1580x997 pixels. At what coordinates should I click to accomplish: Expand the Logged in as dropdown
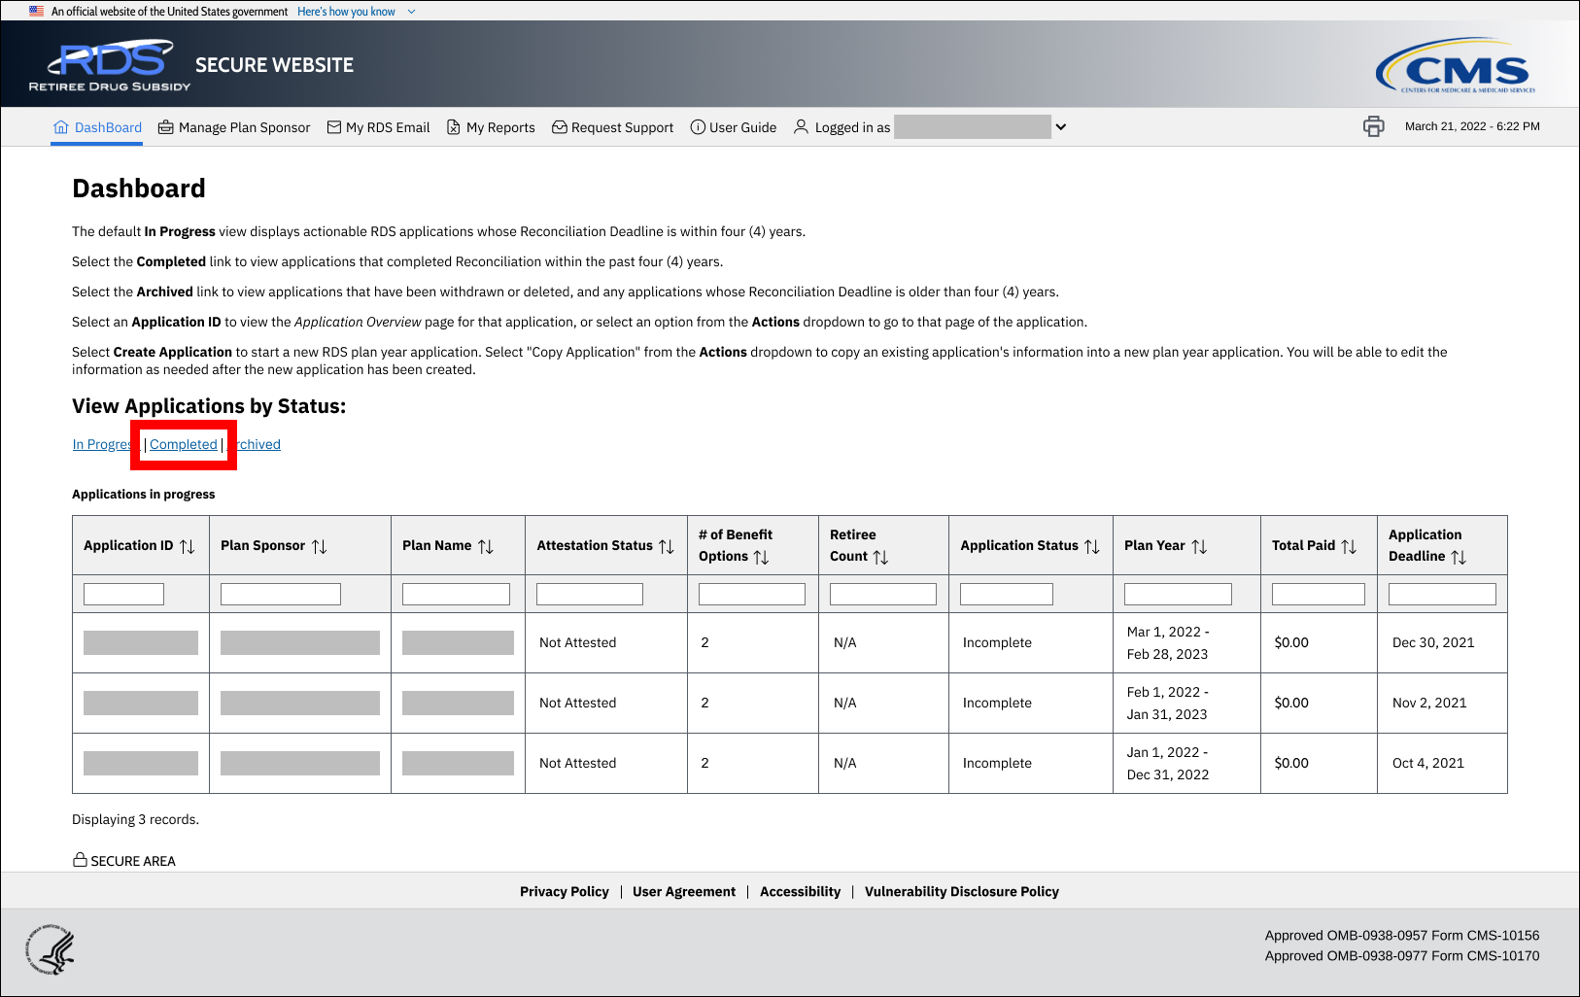pyautogui.click(x=1061, y=127)
